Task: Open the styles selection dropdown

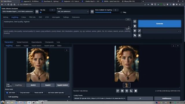Action: coord(162,31)
